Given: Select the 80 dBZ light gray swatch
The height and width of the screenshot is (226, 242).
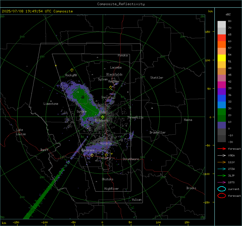Looking at the screenshot, I should (x=222, y=24).
